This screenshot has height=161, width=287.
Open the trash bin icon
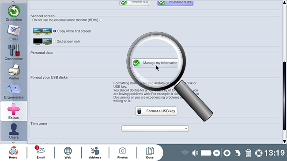coord(248,153)
